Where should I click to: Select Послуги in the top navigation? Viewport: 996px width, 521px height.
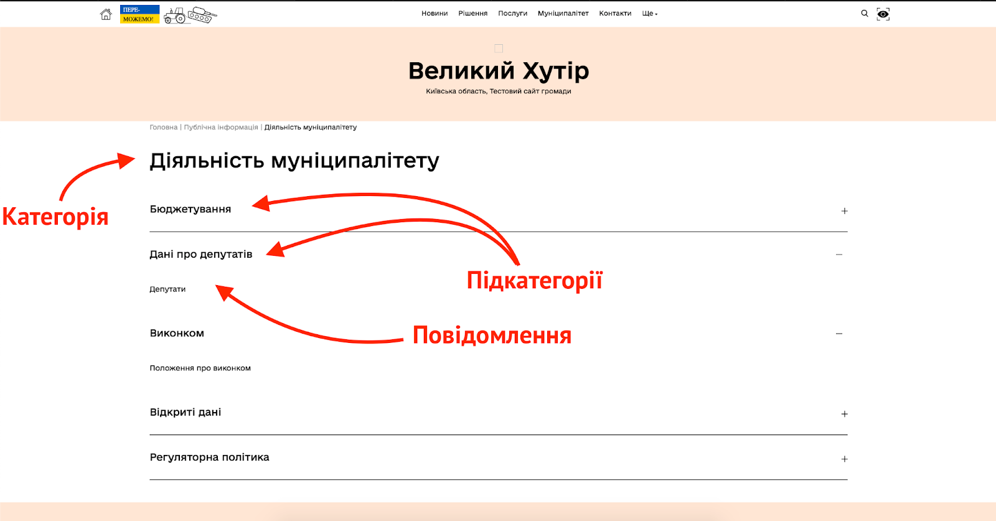click(512, 14)
